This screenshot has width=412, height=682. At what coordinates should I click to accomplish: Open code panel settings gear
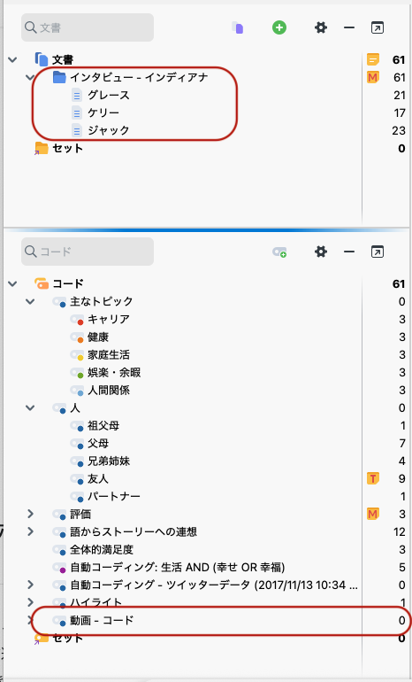(320, 252)
